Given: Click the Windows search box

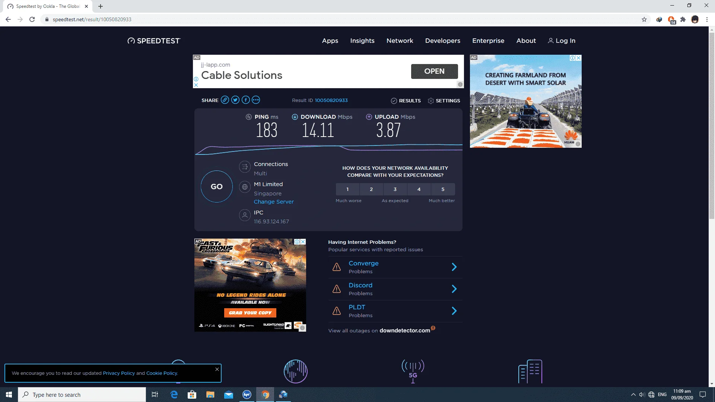Looking at the screenshot, I should 82,395.
